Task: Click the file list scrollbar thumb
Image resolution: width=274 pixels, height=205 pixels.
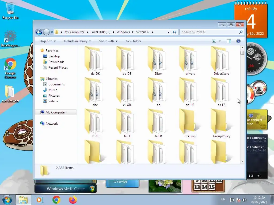Action: (x=242, y=53)
